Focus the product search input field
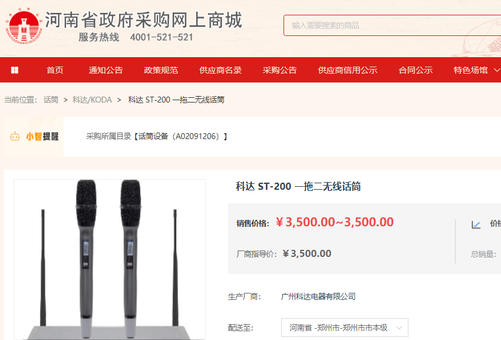 (392, 25)
